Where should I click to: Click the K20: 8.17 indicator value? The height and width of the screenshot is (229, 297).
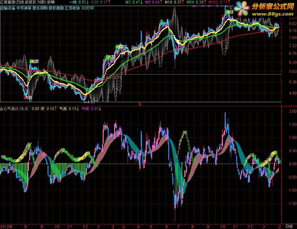click(100, 2)
